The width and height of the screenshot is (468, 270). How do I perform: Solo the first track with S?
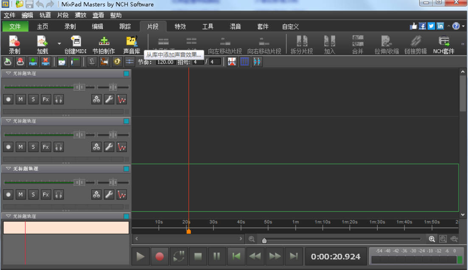pyautogui.click(x=33, y=99)
